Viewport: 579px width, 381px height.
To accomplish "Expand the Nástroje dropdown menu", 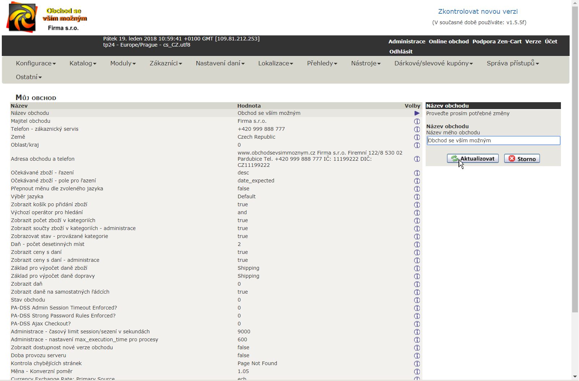I will pos(366,63).
